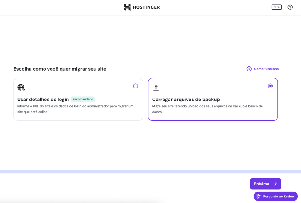
Task: Click the Recomendado badge
Action: click(x=83, y=99)
